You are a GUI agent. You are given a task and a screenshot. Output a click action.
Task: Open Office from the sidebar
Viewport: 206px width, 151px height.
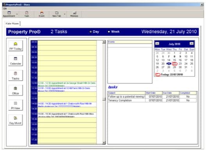(16, 90)
